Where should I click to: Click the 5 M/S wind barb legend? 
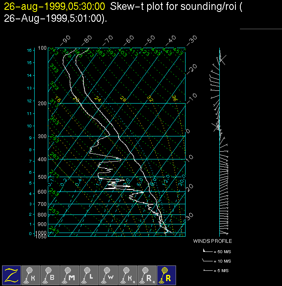218,270
